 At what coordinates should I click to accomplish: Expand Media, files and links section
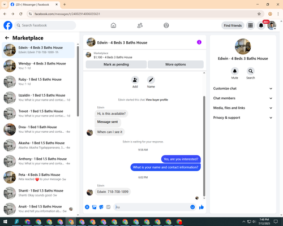[243, 108]
